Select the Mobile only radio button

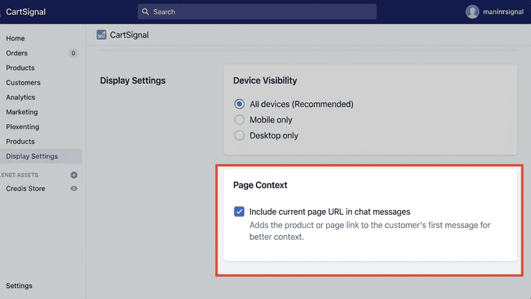(239, 120)
